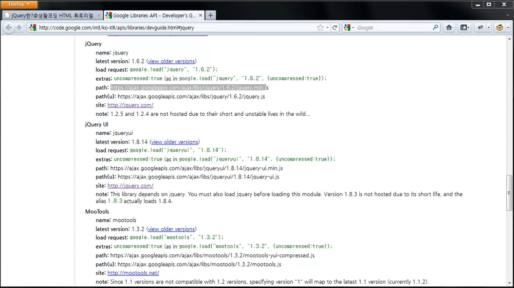Viewport: 514px width, 288px height.
Task: Click the jQuery google.load("jquery", "1.6.2") code
Action: tap(174, 70)
